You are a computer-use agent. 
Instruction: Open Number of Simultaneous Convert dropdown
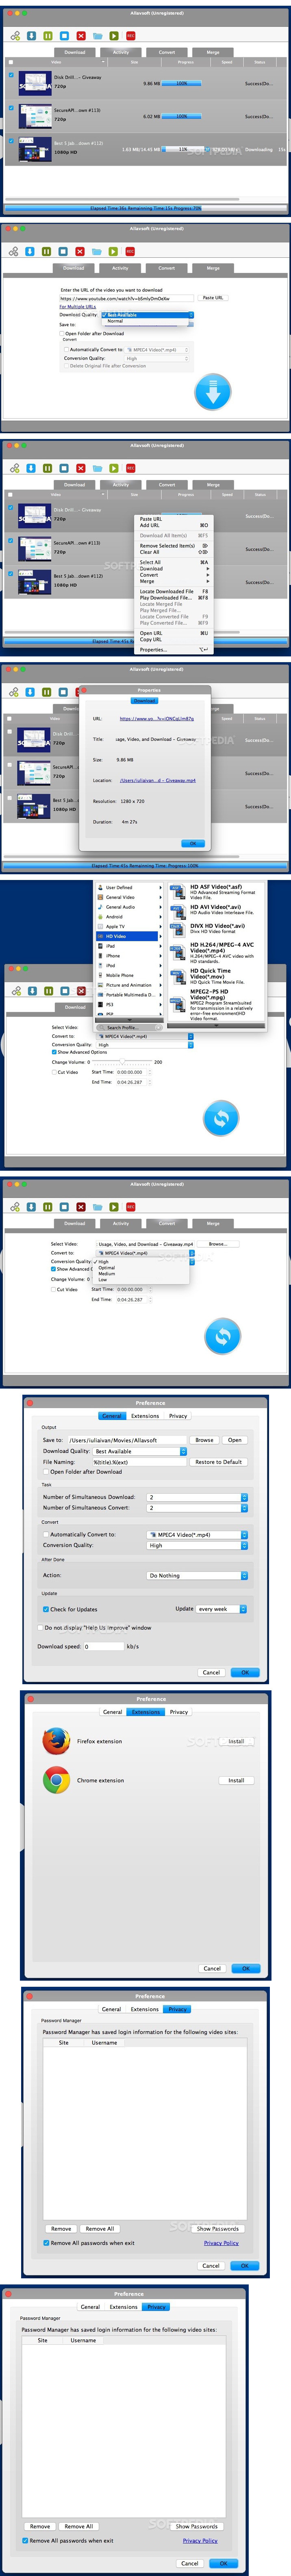[198, 1507]
